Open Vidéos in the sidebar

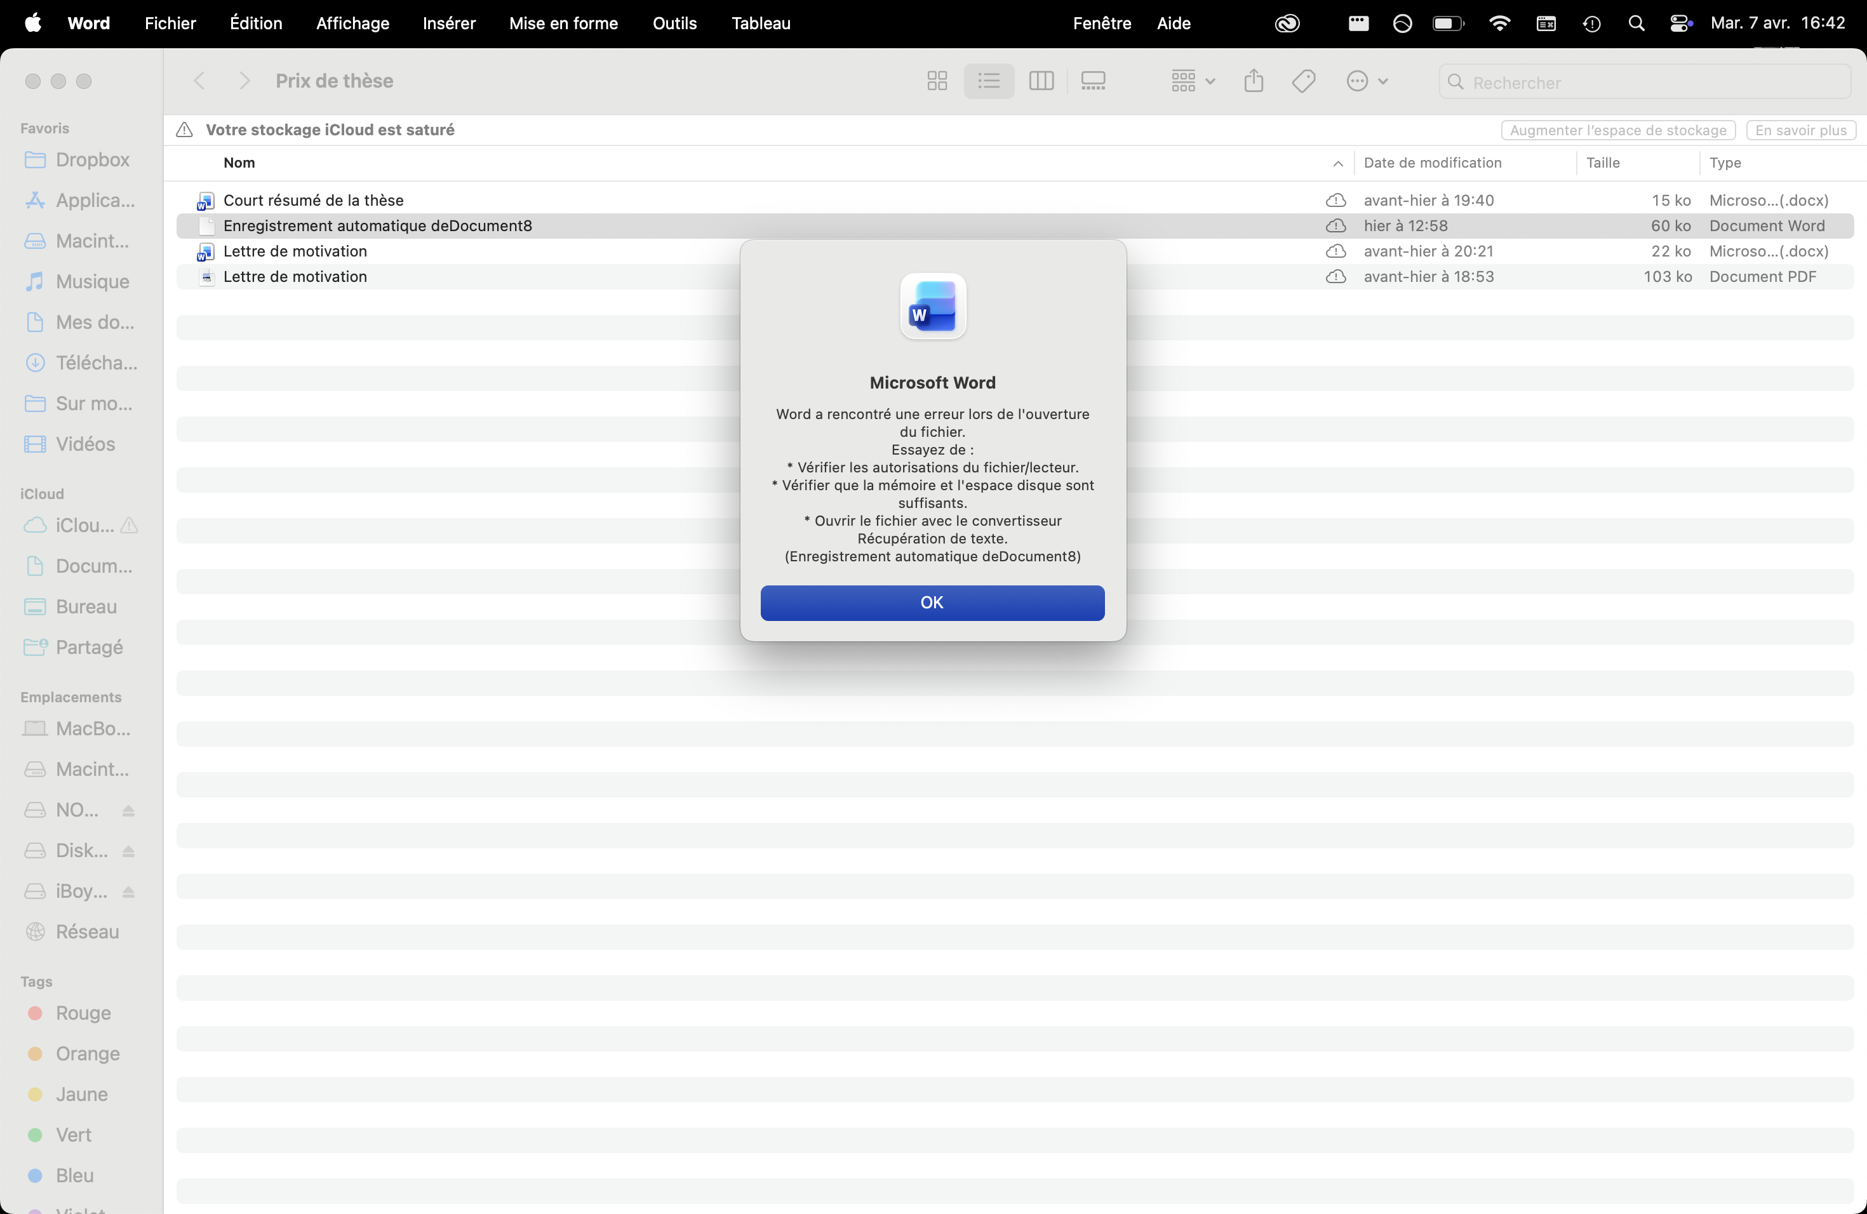[x=70, y=444]
